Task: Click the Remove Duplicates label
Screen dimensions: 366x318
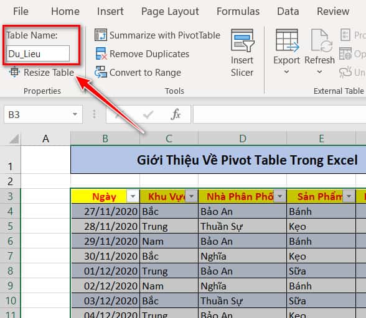Action: 149,54
